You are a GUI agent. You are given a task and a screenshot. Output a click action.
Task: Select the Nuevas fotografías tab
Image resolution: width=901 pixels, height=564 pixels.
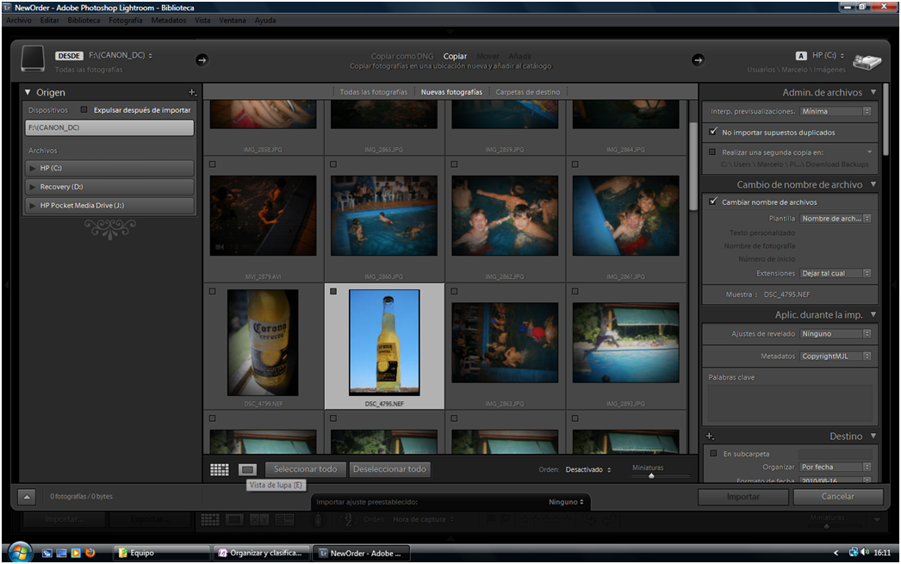pyautogui.click(x=451, y=92)
